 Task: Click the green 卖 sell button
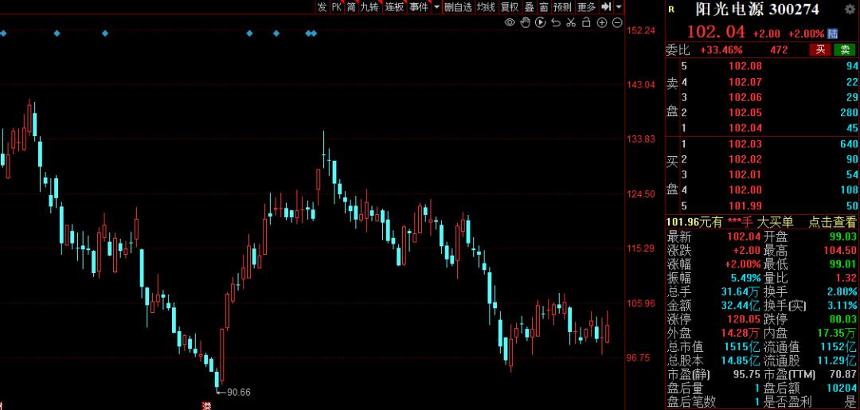845,50
